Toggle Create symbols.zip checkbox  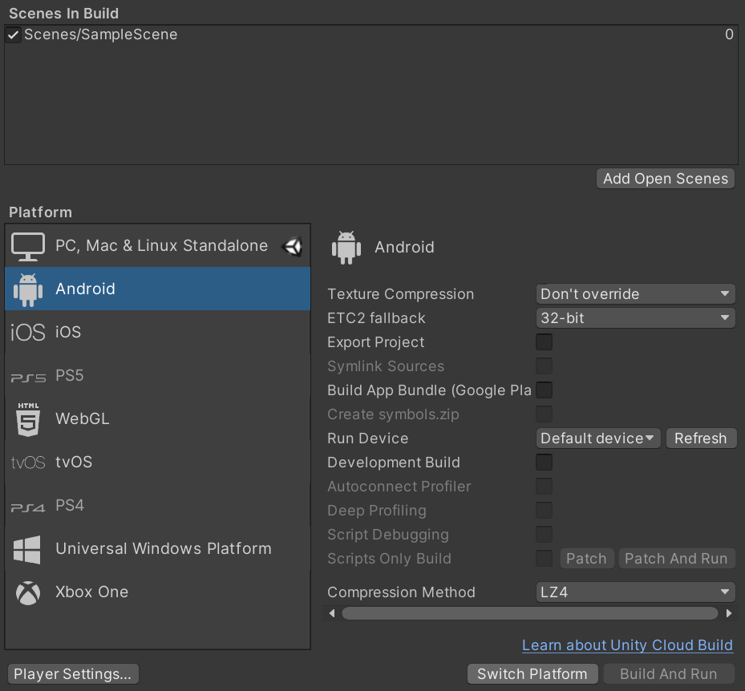coord(544,414)
